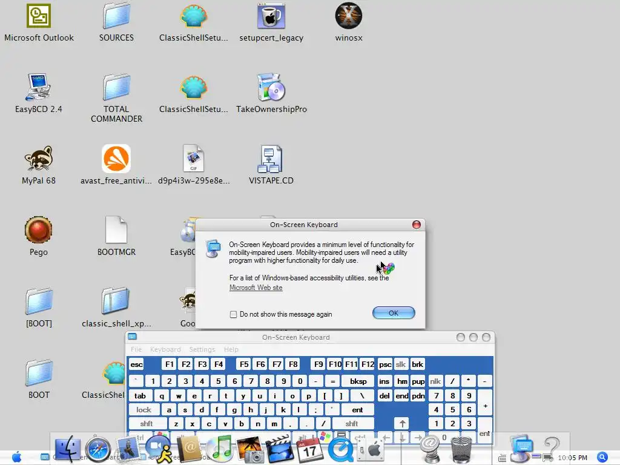Image resolution: width=620 pixels, height=465 pixels.
Task: Click OK in the On-Screen Keyboard dialog
Action: (x=394, y=313)
